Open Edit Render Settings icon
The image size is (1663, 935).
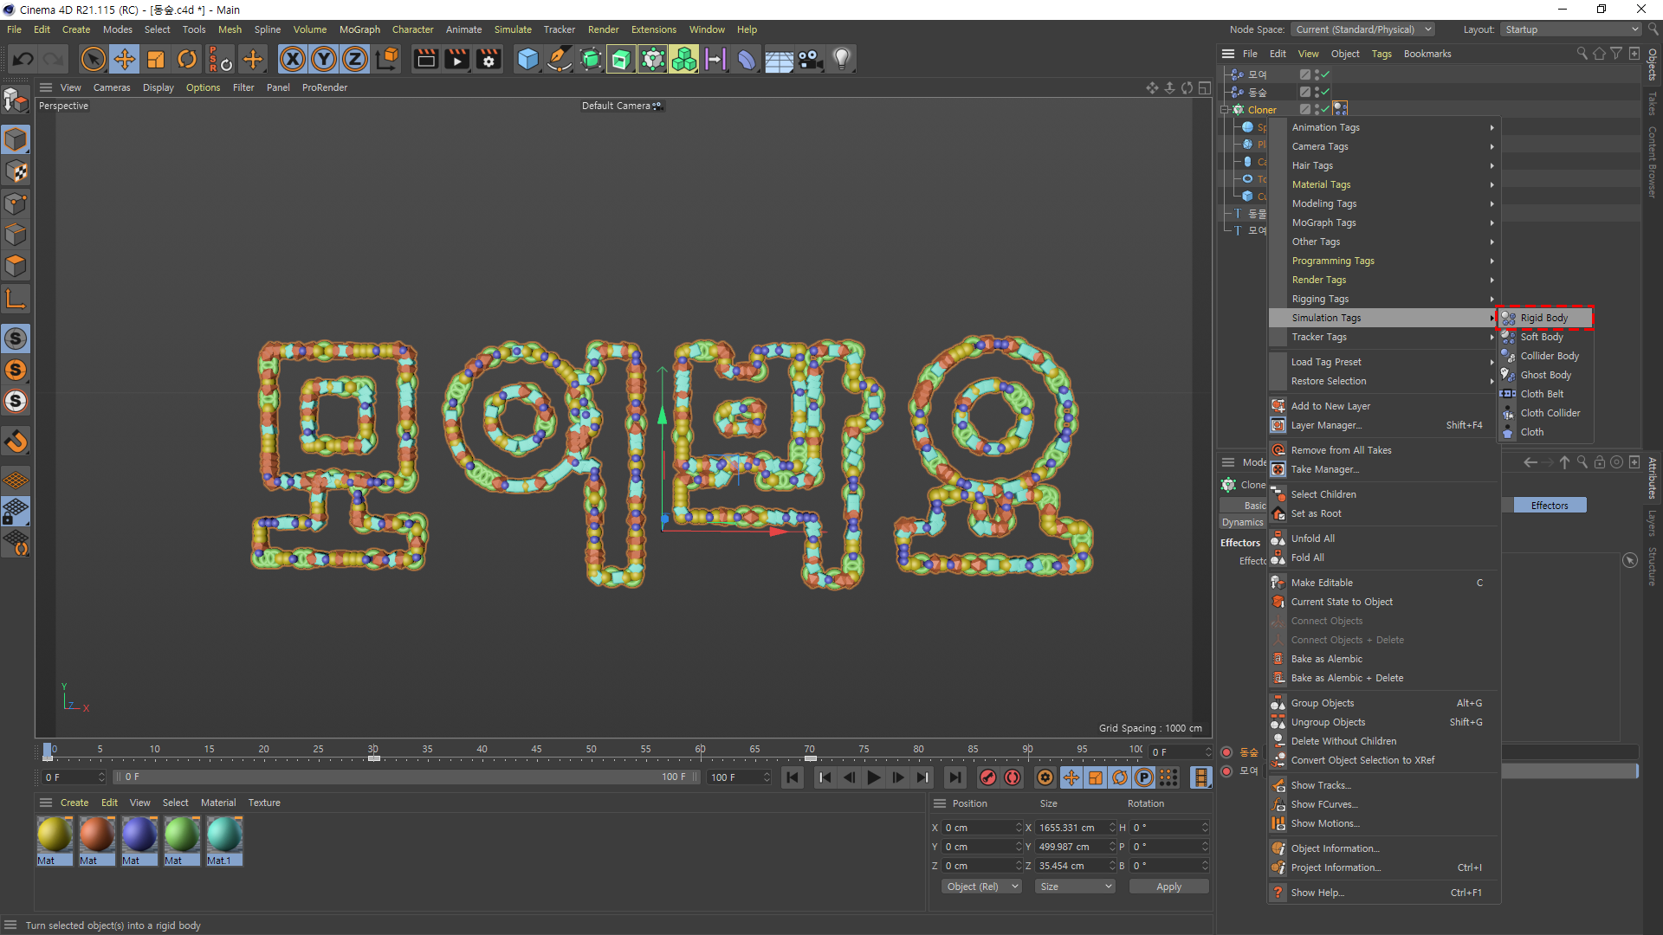tap(489, 59)
